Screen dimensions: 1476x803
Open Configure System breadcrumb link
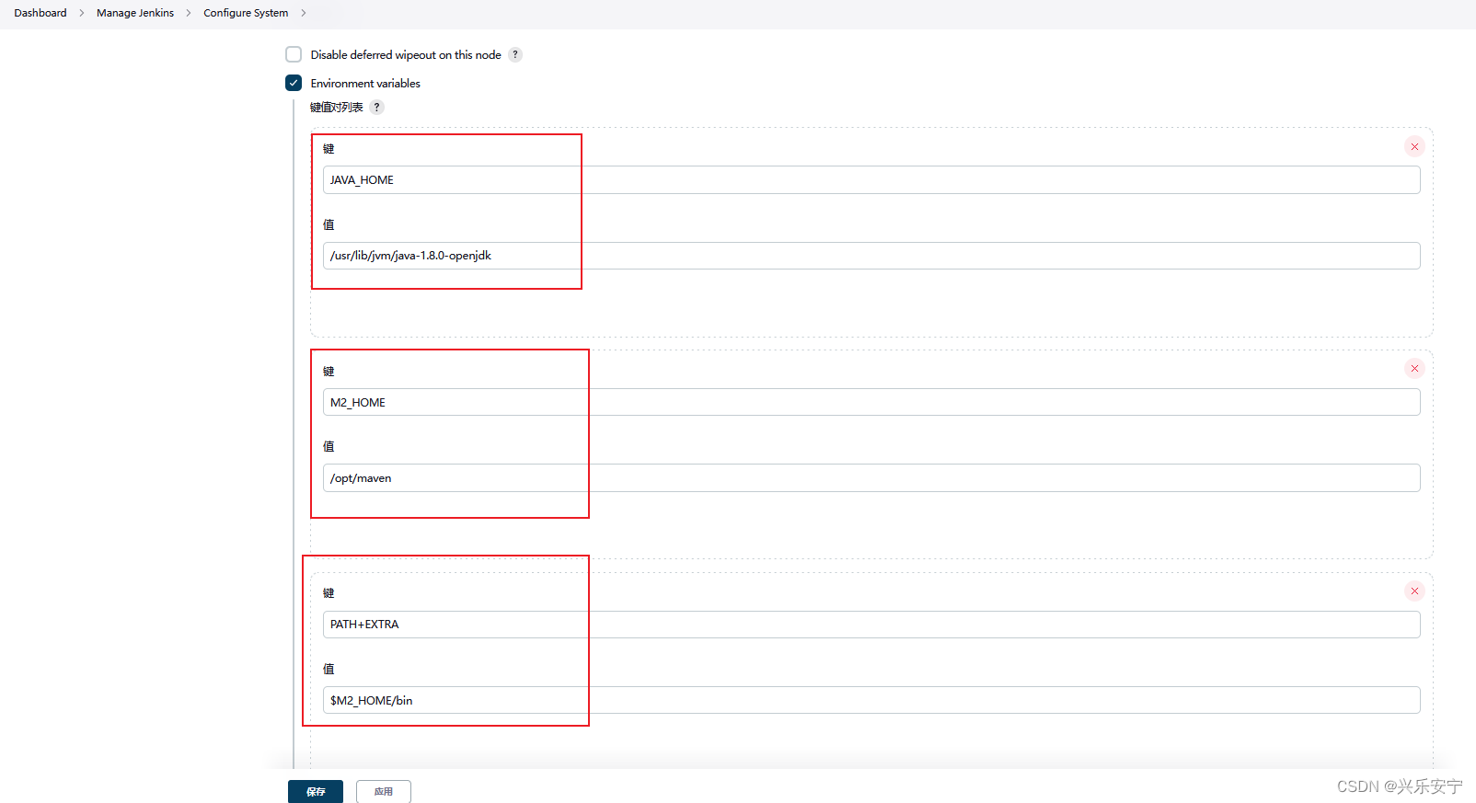coord(246,13)
